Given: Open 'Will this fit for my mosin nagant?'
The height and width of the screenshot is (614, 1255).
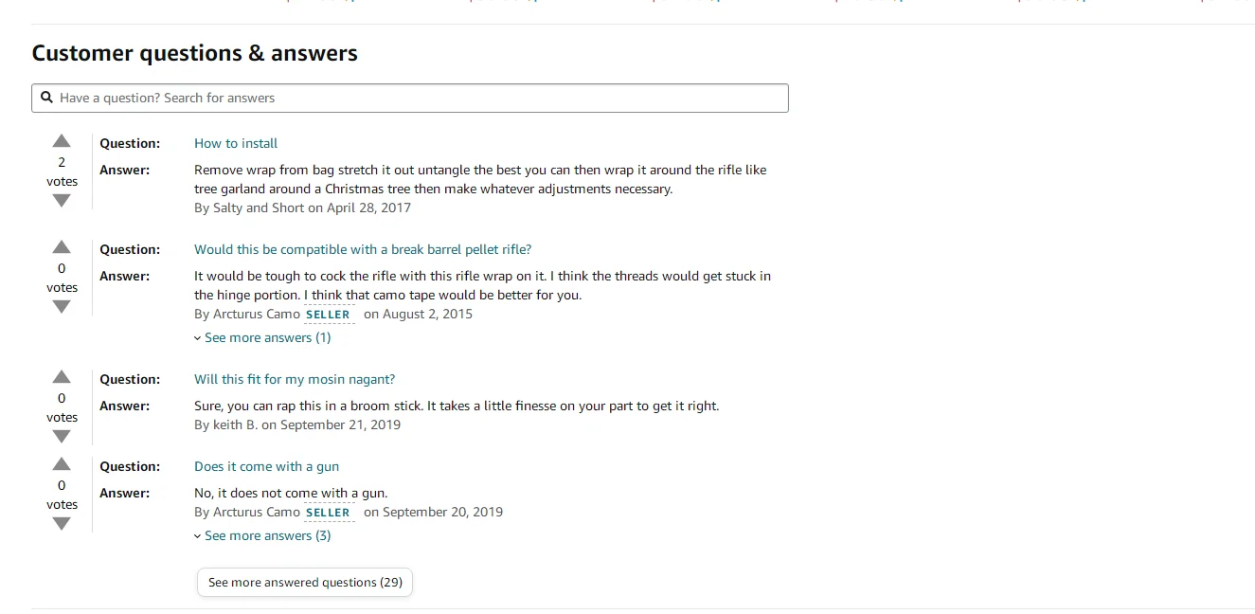Looking at the screenshot, I should click(x=295, y=379).
